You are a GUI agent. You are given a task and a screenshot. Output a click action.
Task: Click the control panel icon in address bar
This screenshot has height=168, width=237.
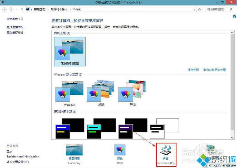[x=27, y=9]
